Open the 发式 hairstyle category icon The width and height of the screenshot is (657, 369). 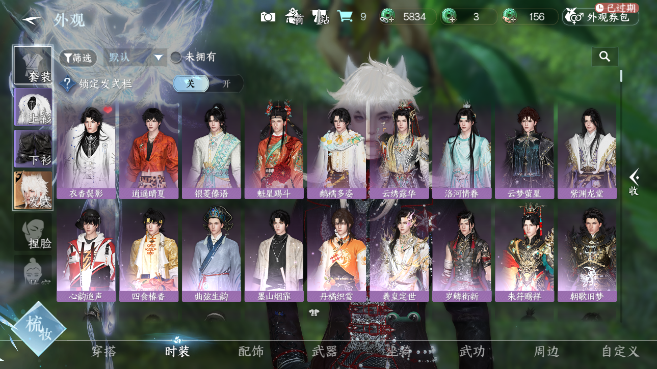(x=33, y=190)
